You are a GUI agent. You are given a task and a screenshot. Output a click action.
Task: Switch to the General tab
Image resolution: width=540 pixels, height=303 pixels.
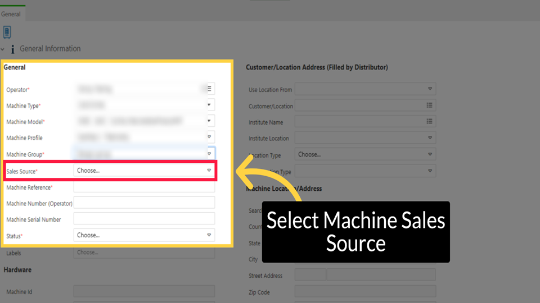pos(10,14)
